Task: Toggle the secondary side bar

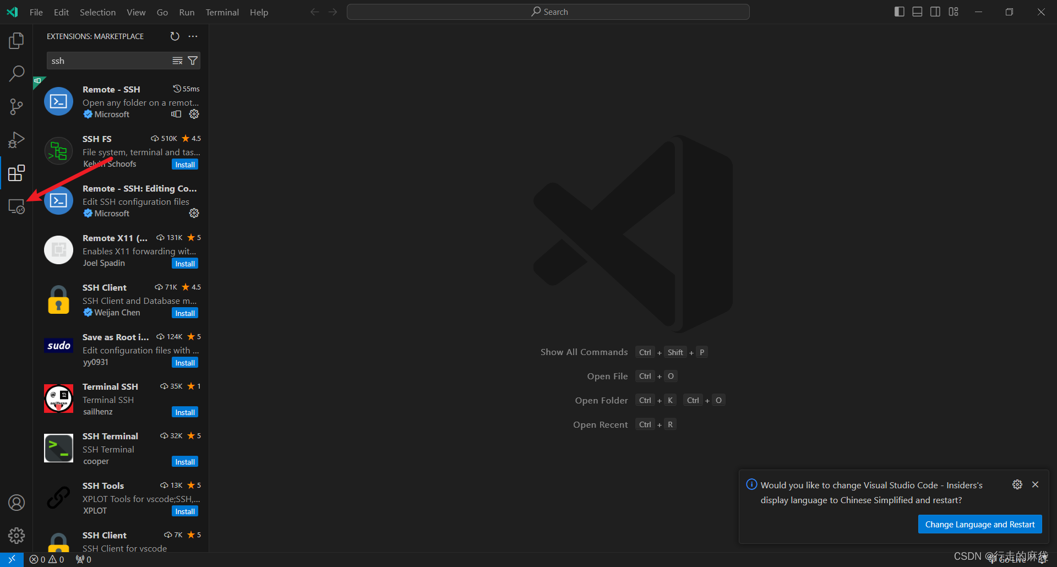Action: (935, 12)
